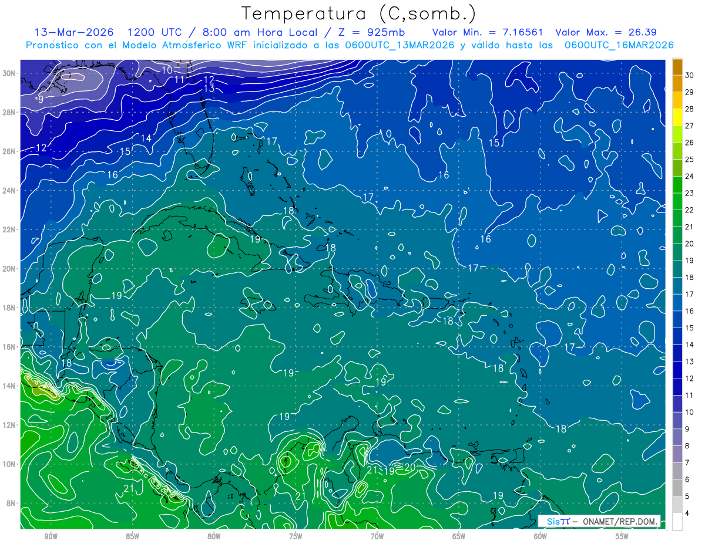Click the color bar legend value "16"
Screen dimensions: 705x544
(690, 311)
